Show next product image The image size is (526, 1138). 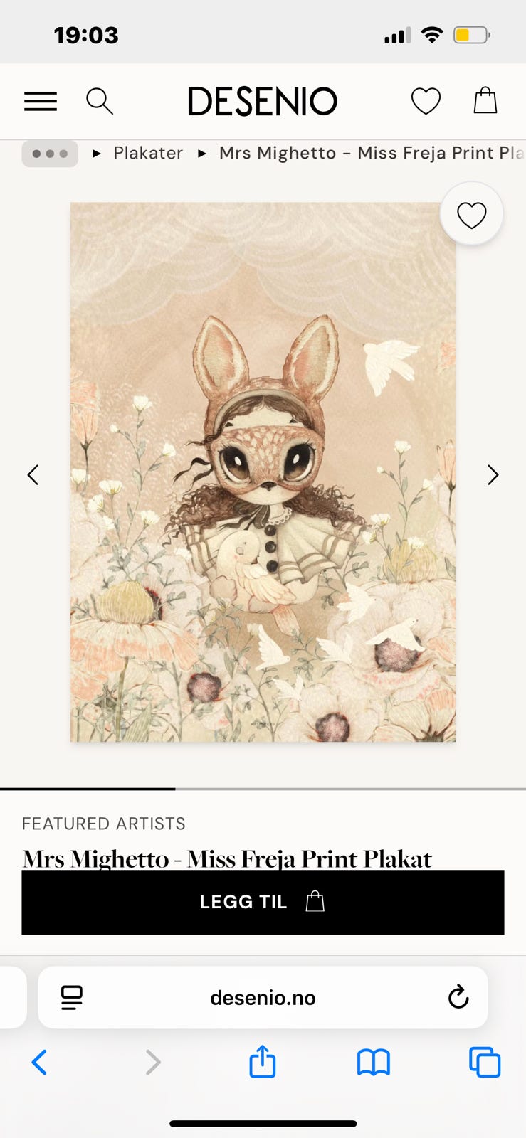tap(493, 474)
